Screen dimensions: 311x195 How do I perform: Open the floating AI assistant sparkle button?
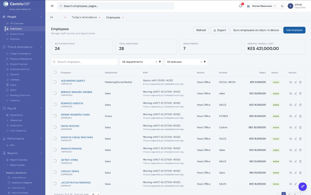302,186
